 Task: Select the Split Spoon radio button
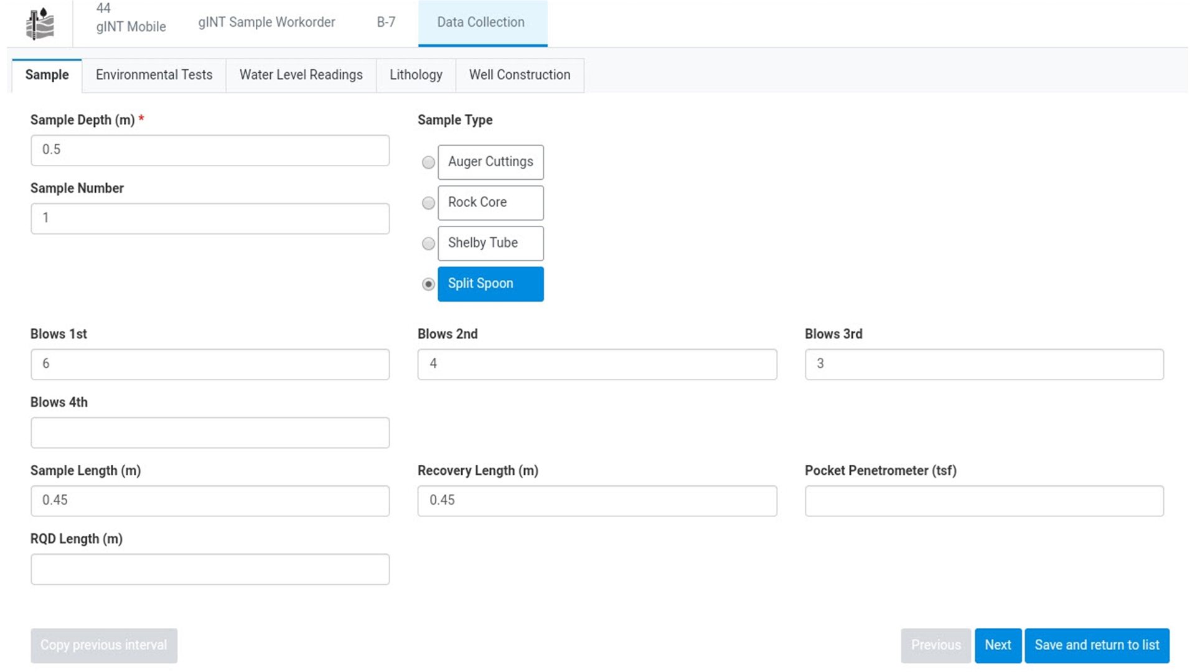click(x=428, y=284)
